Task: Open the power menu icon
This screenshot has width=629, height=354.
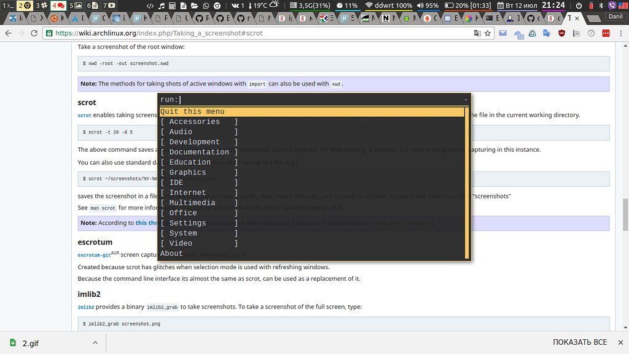Action: coord(579,6)
